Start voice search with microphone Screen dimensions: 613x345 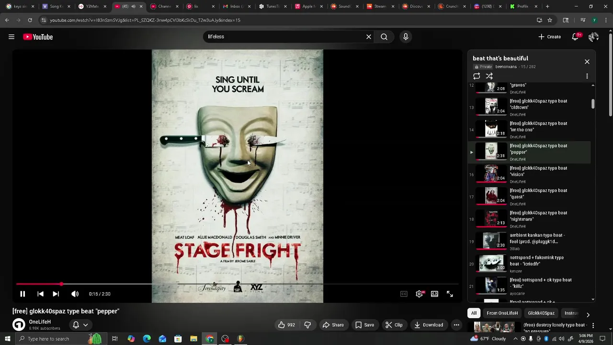[406, 37]
